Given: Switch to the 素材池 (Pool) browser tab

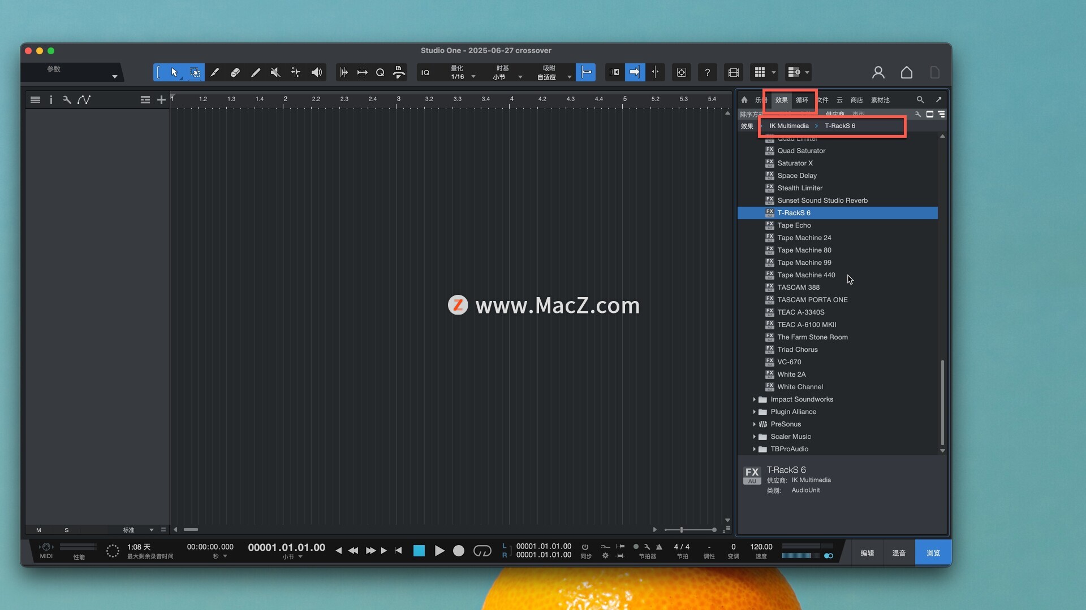Looking at the screenshot, I should click(x=880, y=100).
